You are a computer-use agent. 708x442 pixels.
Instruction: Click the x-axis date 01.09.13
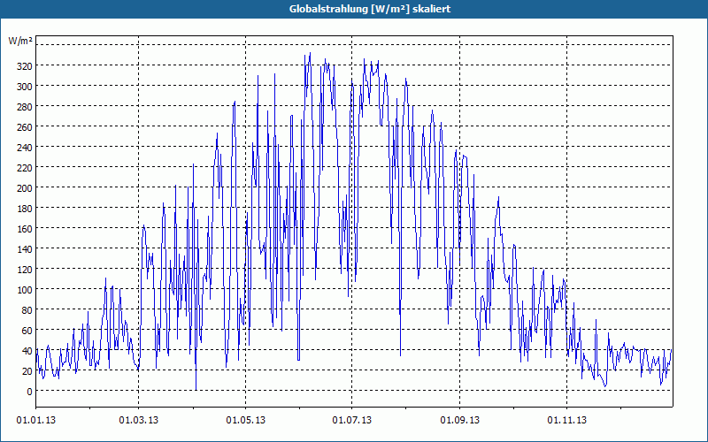click(x=460, y=421)
